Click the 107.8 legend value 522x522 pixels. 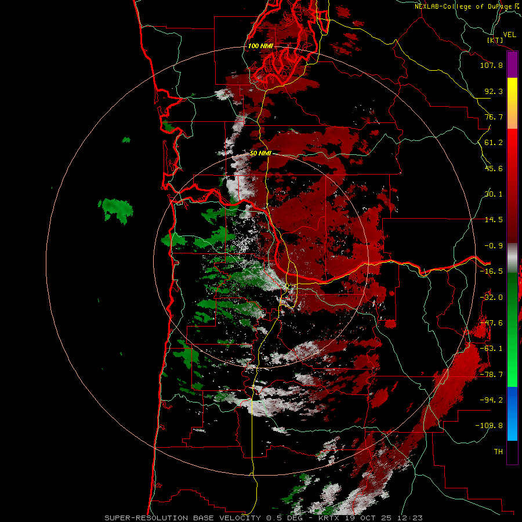[x=491, y=65]
